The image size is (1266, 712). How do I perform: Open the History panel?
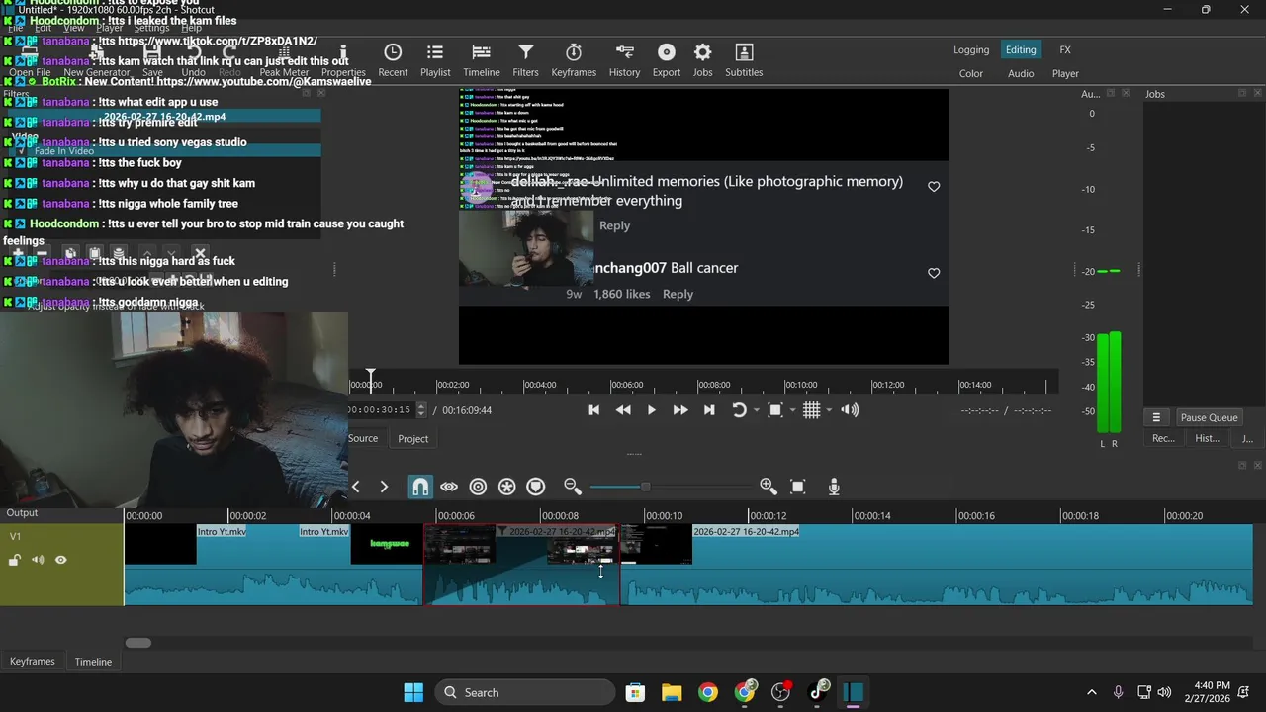click(624, 59)
